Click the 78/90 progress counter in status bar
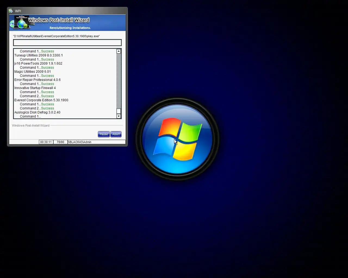 pos(60,142)
